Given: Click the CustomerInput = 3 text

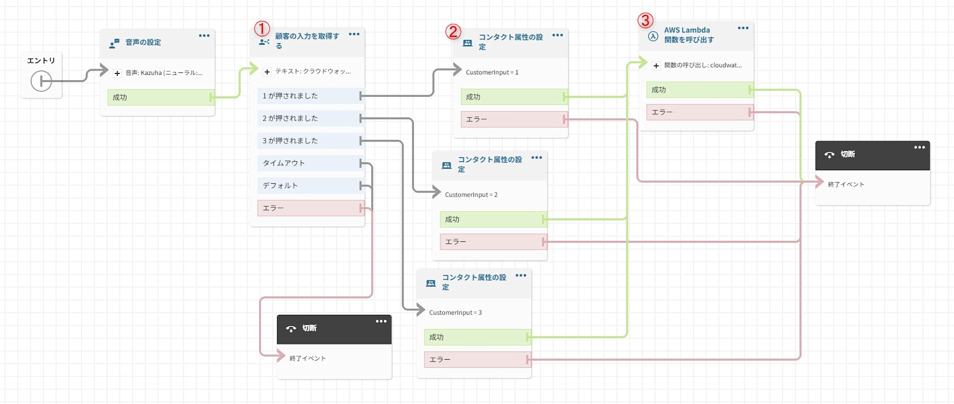Looking at the screenshot, I should pyautogui.click(x=456, y=312).
